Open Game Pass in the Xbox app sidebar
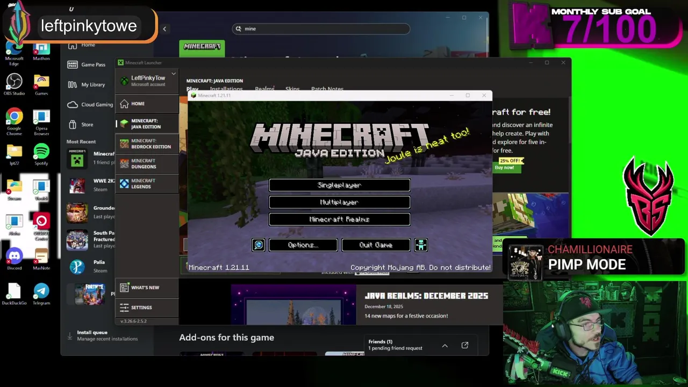688x387 pixels. (x=87, y=64)
